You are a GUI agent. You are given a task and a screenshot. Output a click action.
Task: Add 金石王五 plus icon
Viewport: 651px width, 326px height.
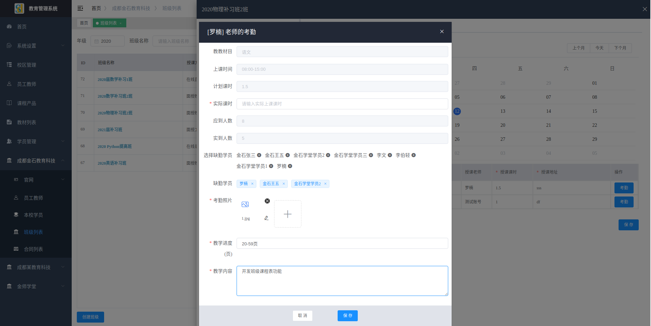[x=288, y=155]
